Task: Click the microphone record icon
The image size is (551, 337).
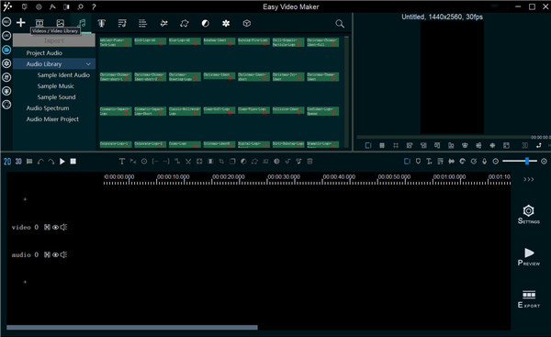Action: tap(485, 162)
